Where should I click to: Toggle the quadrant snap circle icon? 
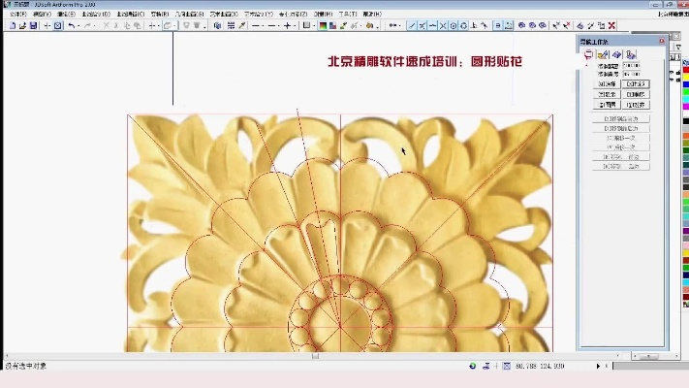click(x=463, y=25)
